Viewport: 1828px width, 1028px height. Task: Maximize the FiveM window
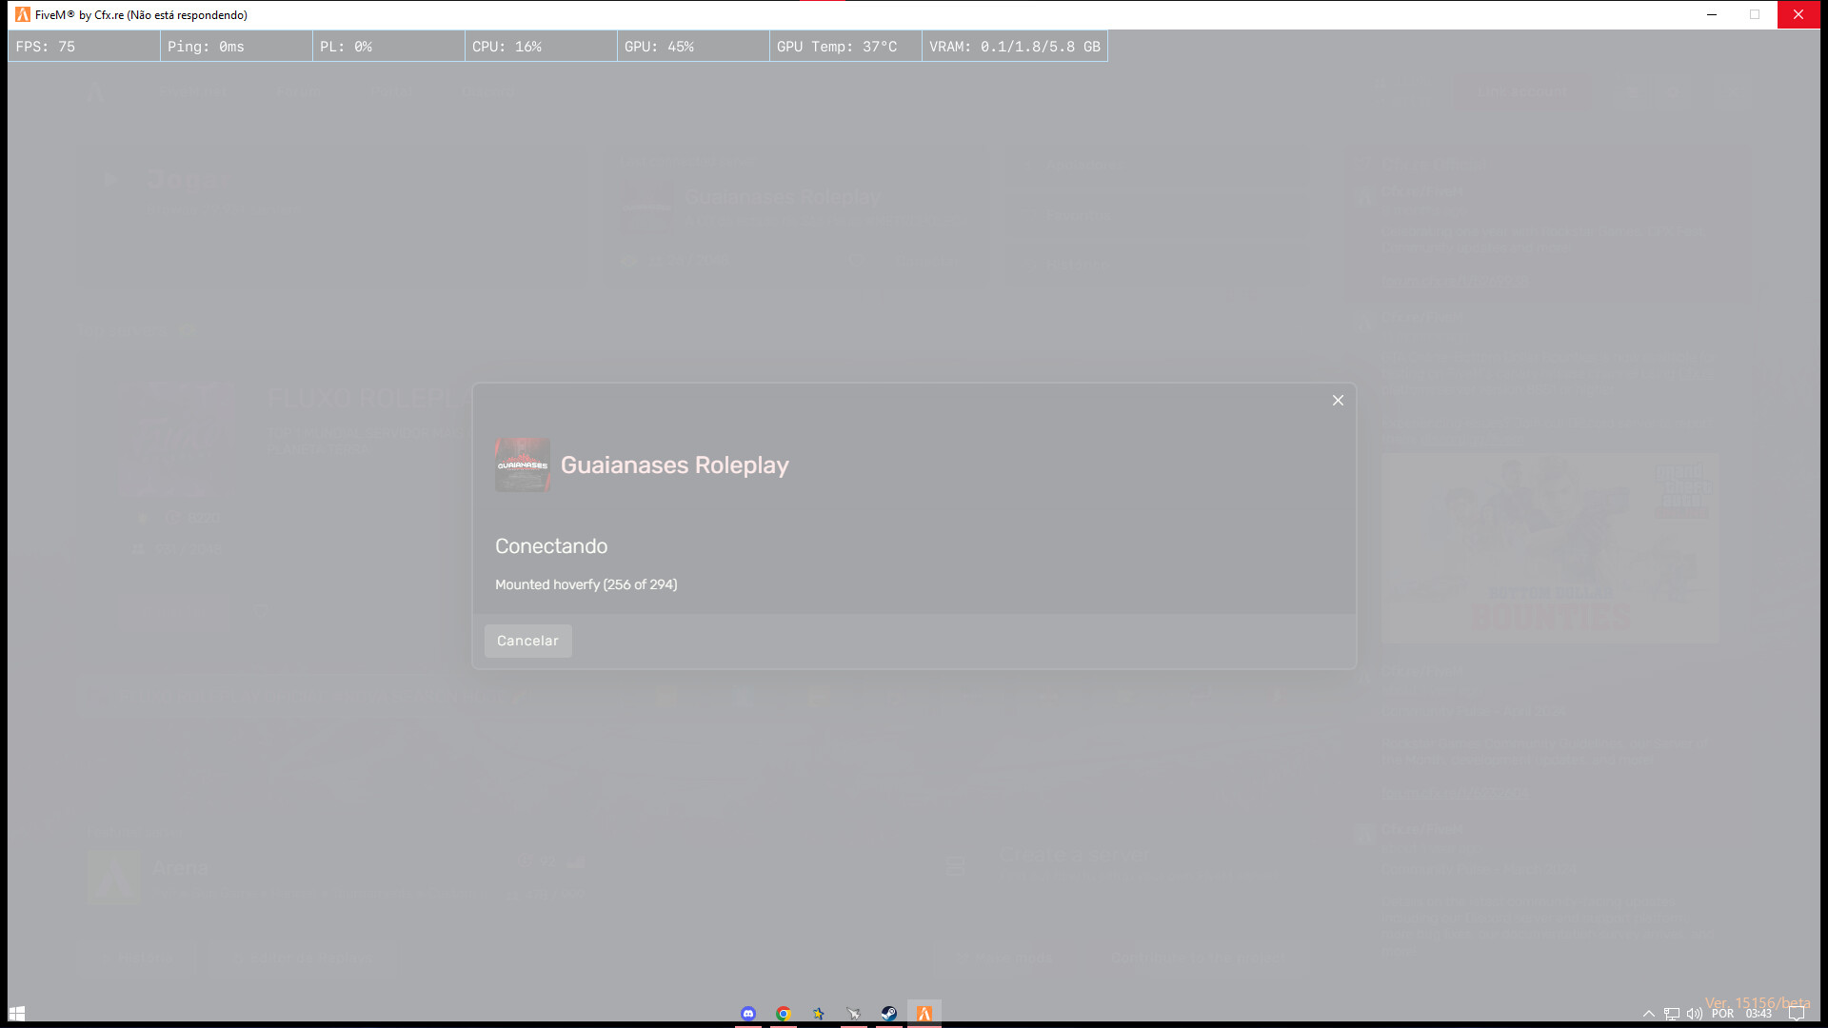(1755, 14)
